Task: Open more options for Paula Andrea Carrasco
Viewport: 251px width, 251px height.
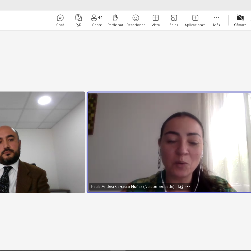Action: 188,187
